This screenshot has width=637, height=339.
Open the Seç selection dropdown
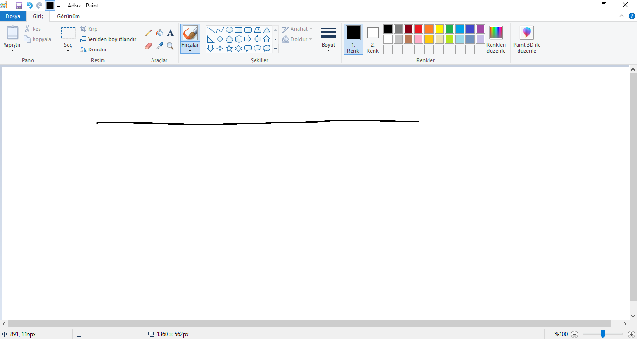pyautogui.click(x=68, y=50)
